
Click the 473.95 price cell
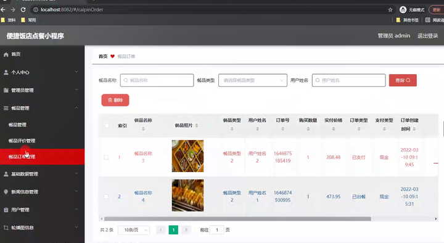point(333,197)
